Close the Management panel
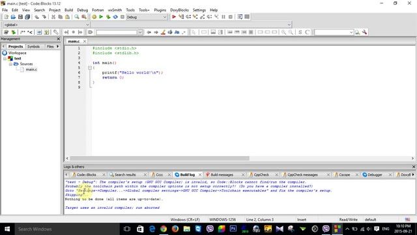 (x=59, y=39)
